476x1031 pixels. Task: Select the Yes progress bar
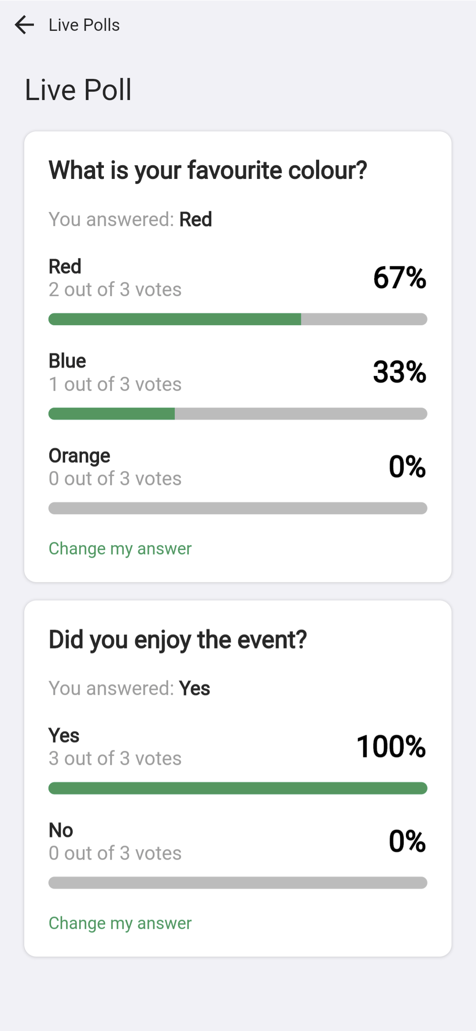click(238, 788)
